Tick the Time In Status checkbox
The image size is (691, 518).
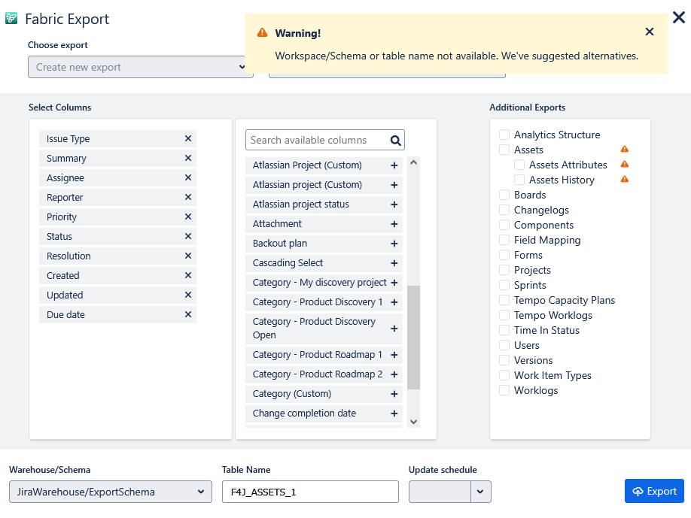tap(504, 331)
